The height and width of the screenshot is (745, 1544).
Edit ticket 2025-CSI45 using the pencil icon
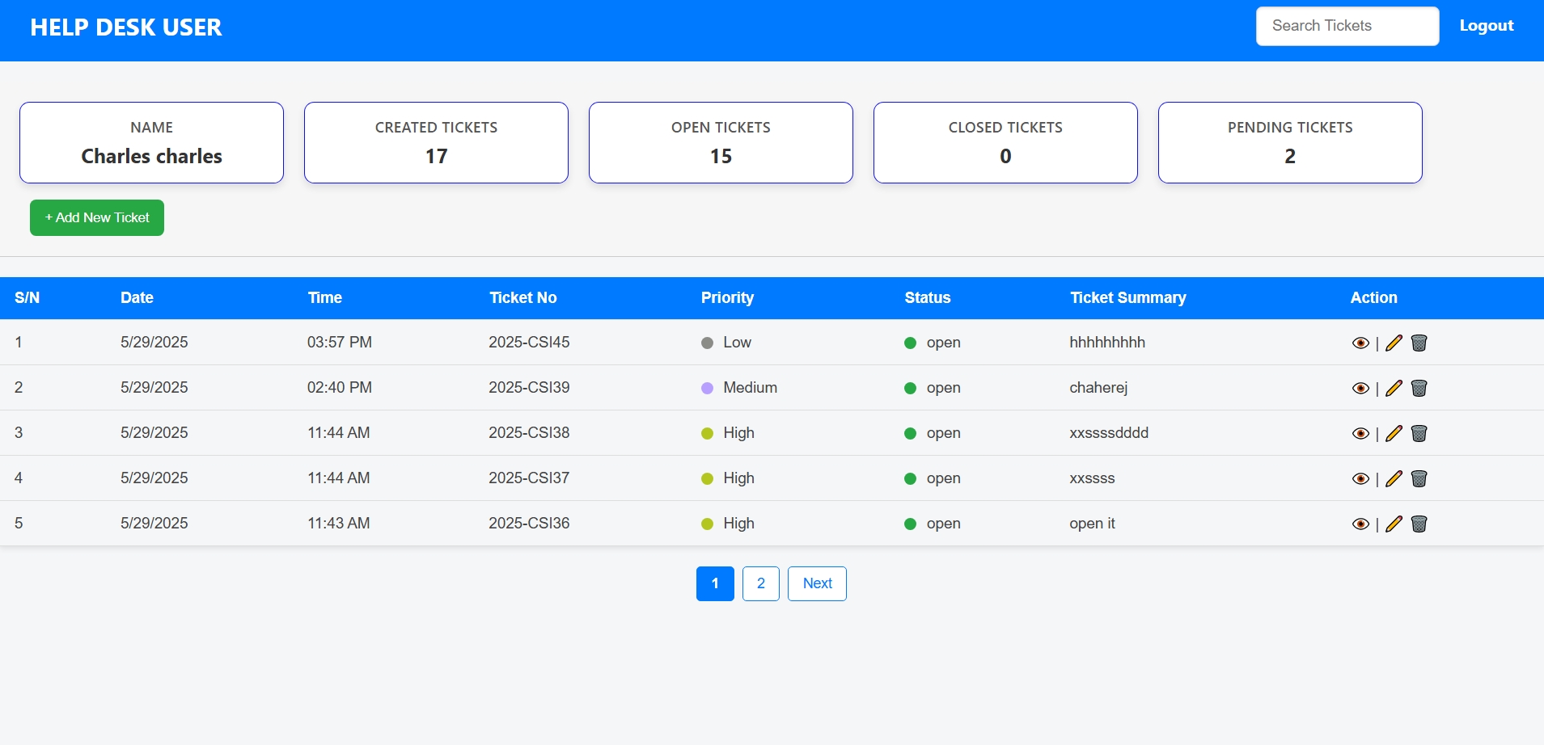click(x=1394, y=343)
